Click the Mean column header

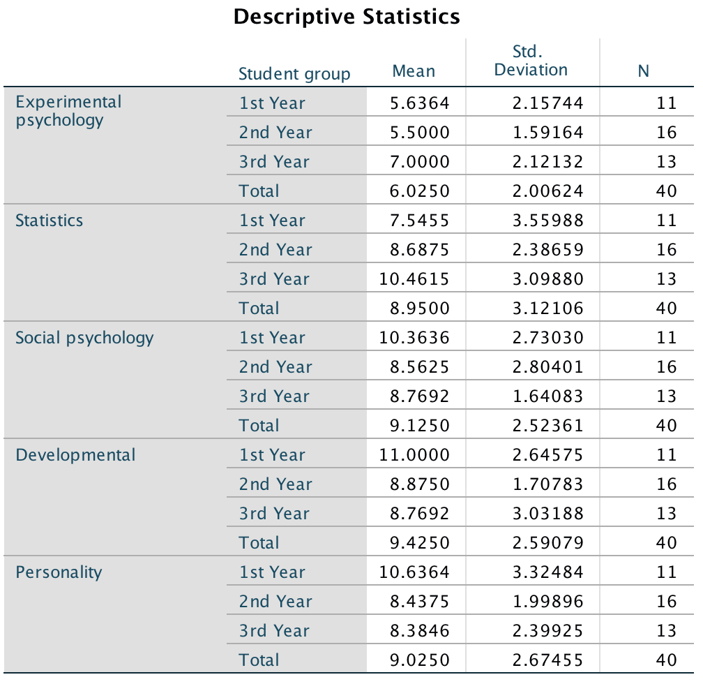414,71
